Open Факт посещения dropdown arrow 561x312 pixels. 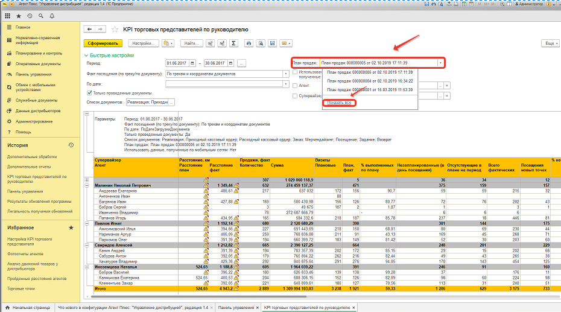(285, 74)
